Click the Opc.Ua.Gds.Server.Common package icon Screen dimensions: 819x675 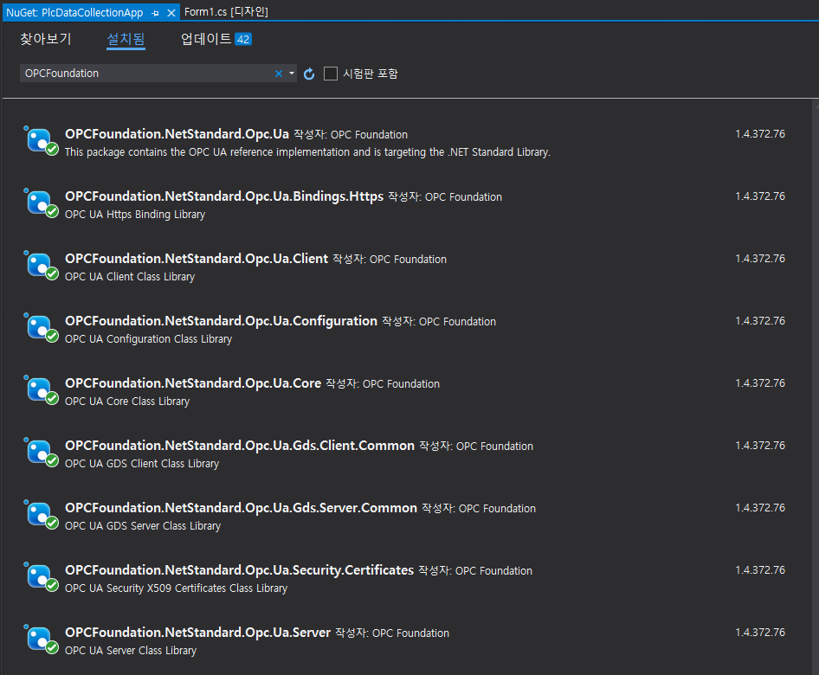tap(42, 515)
